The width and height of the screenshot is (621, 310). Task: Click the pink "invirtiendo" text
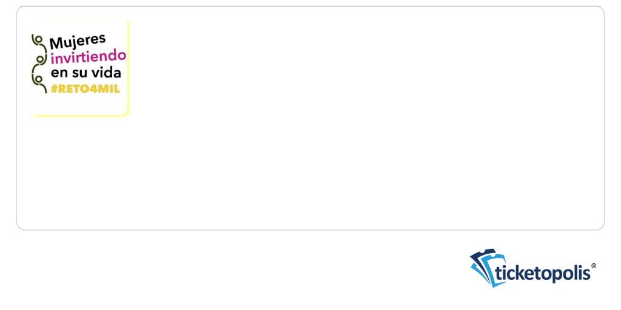[89, 58]
